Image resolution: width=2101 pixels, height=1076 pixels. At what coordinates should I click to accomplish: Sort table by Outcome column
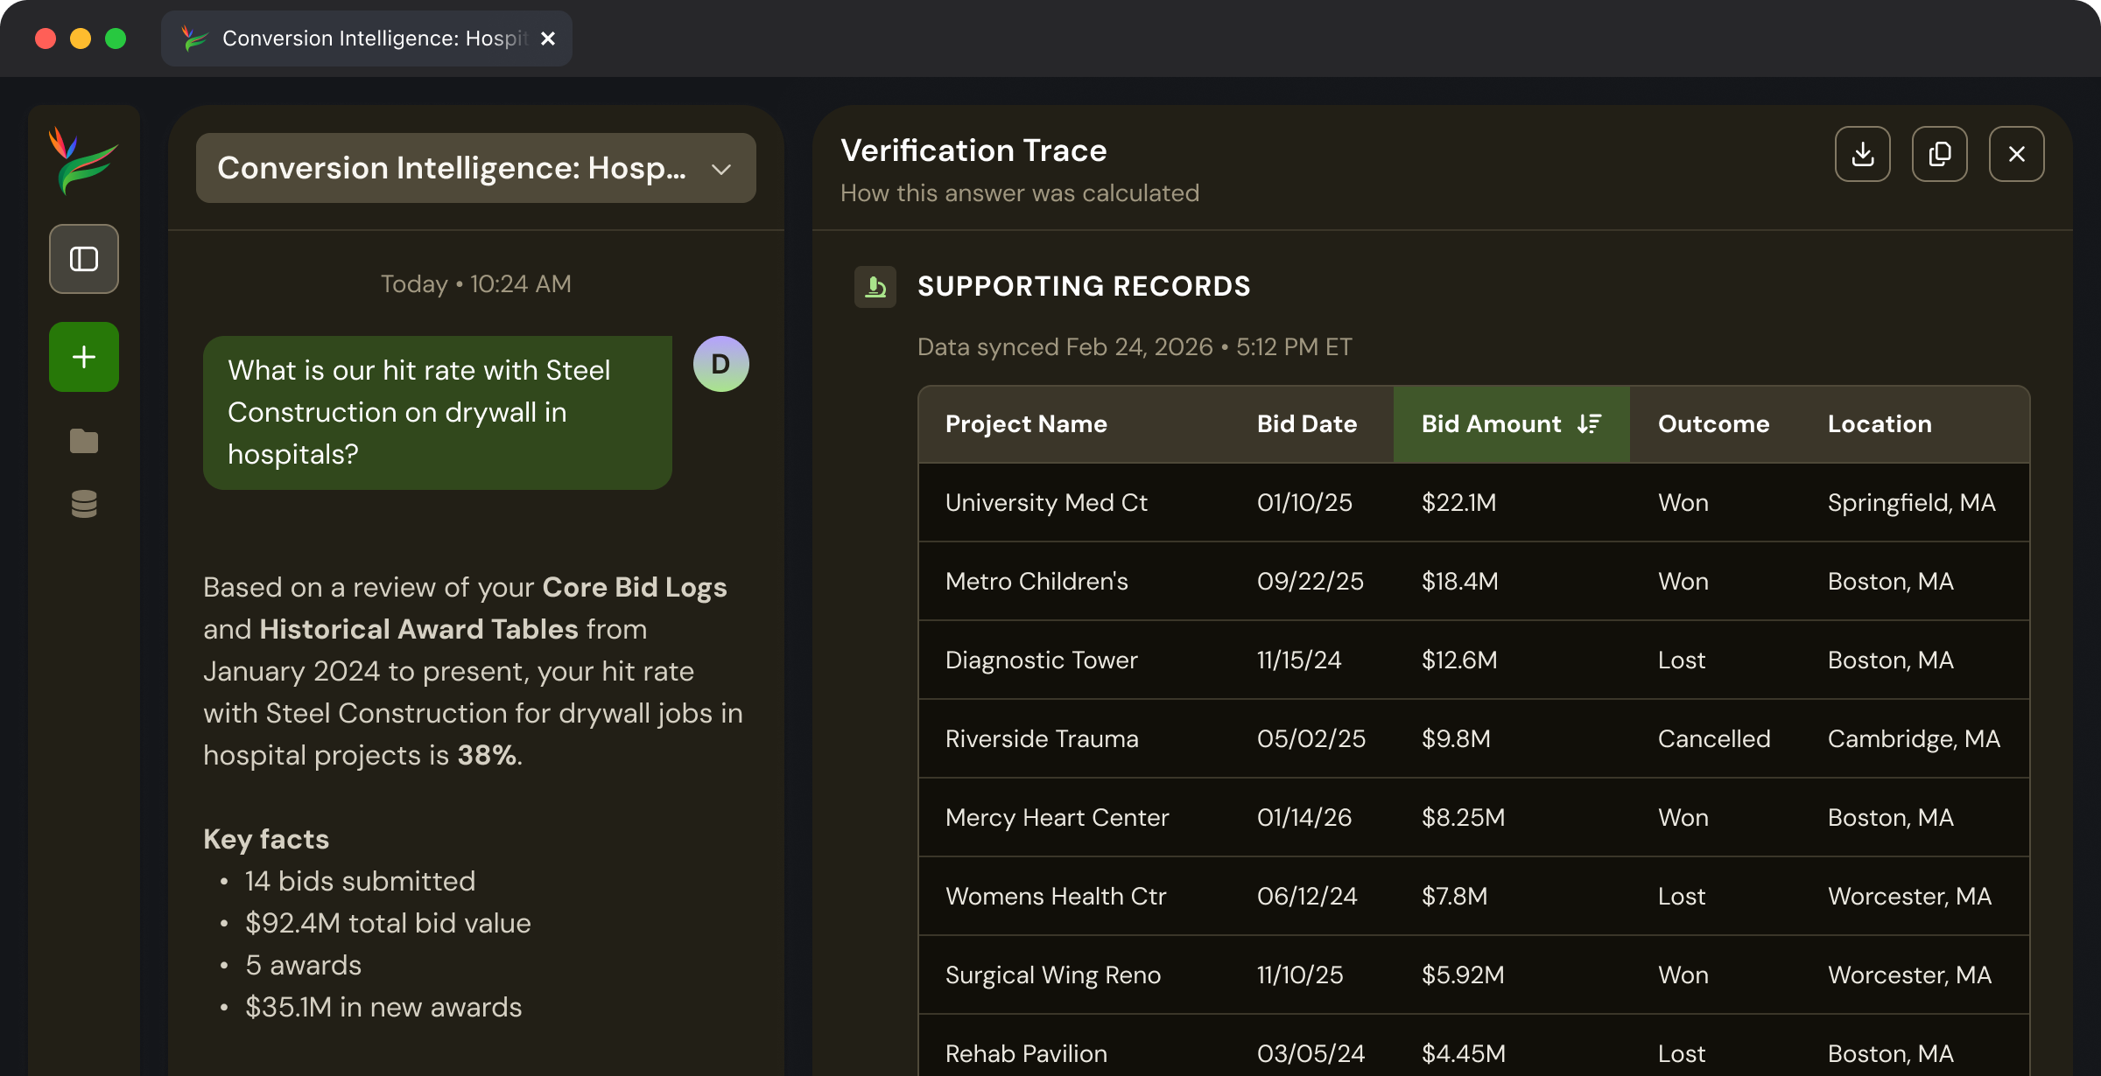coord(1714,424)
